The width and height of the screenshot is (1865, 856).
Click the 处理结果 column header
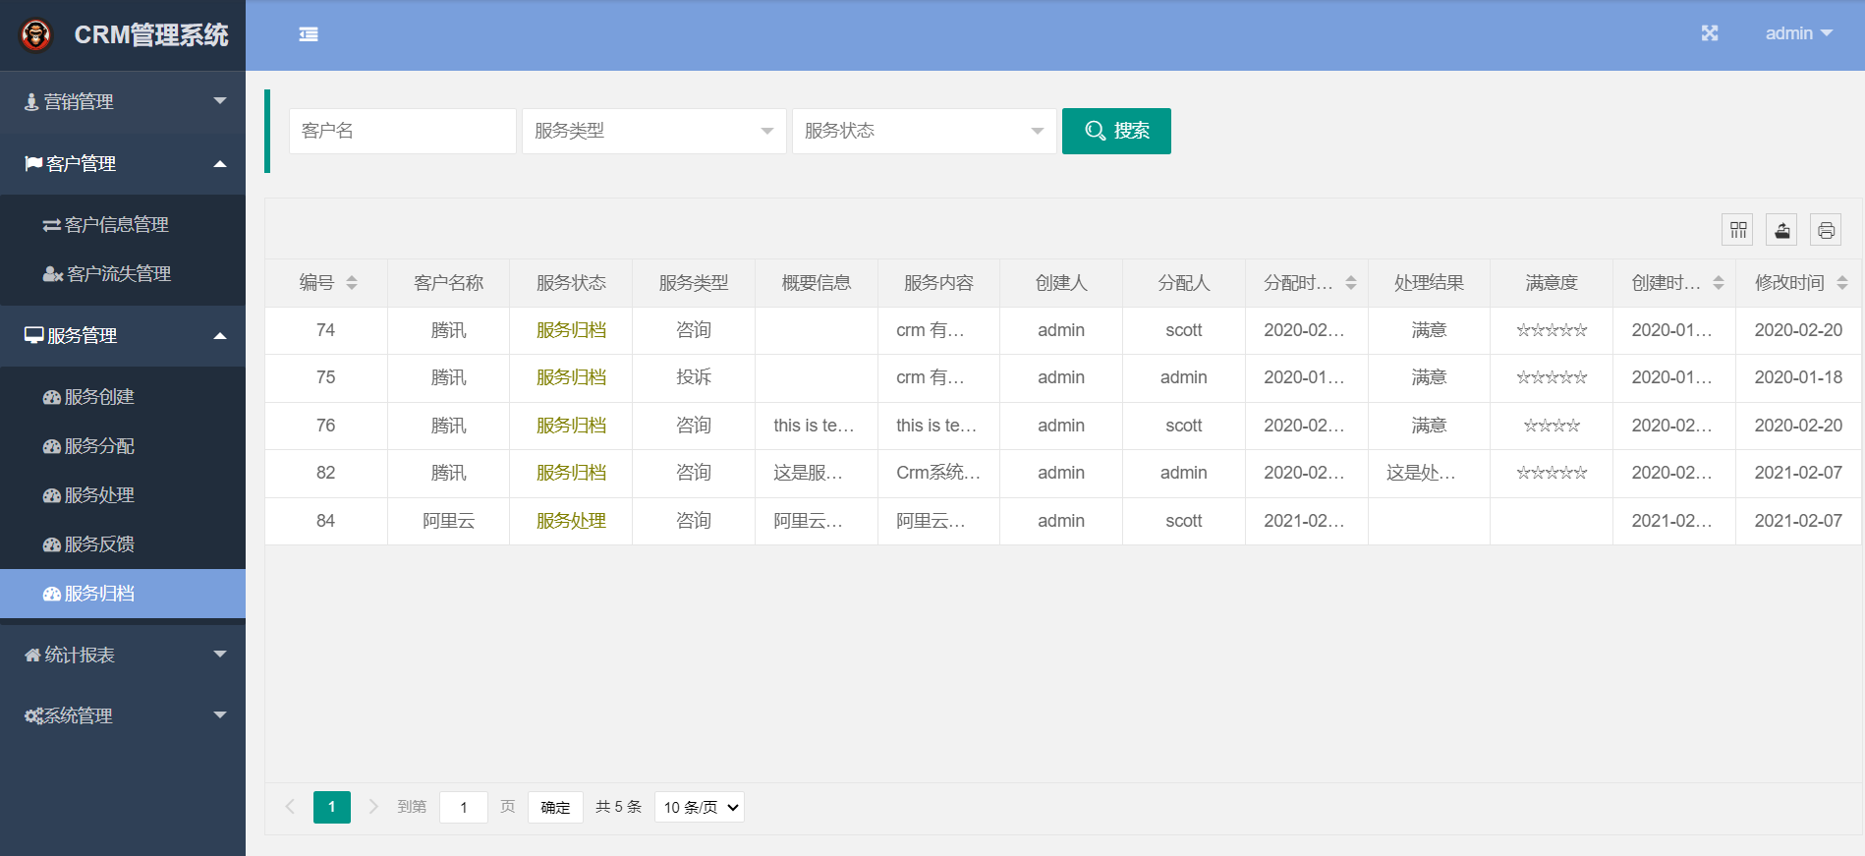[x=1429, y=283]
